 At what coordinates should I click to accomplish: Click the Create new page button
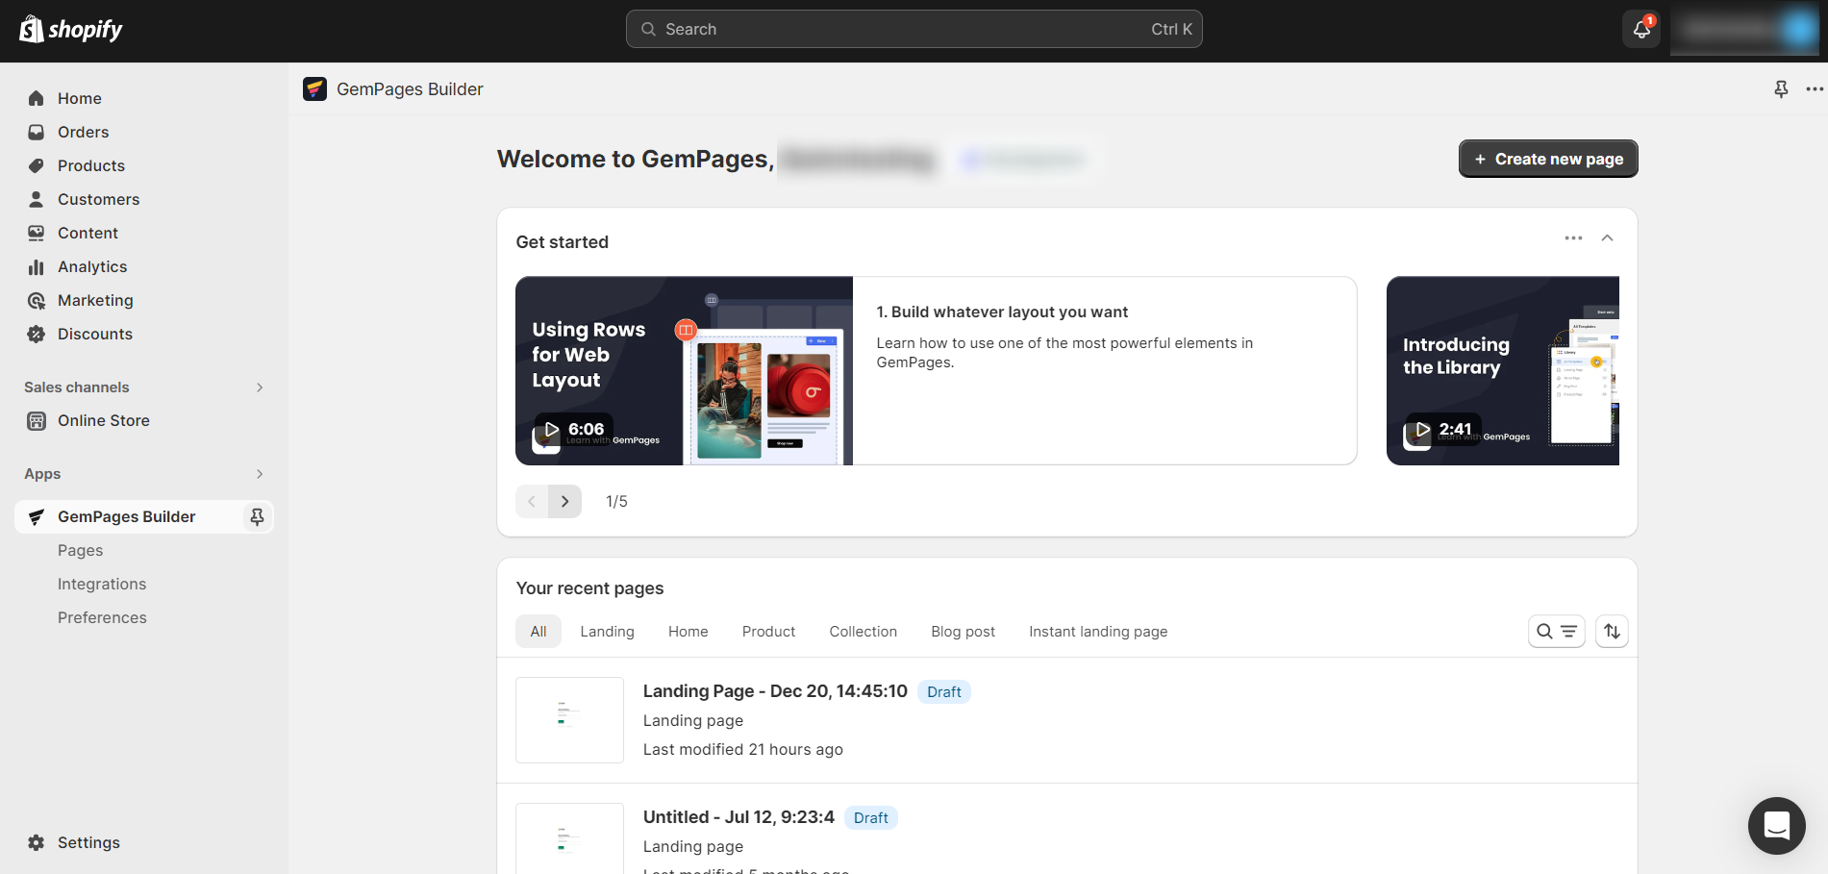tap(1547, 159)
